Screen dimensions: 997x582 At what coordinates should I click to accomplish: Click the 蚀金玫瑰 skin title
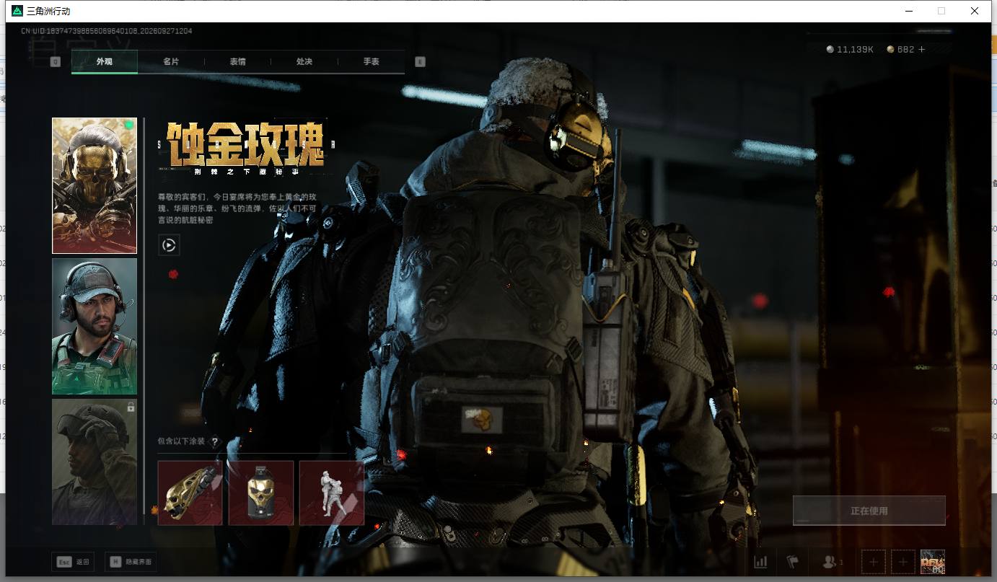245,145
